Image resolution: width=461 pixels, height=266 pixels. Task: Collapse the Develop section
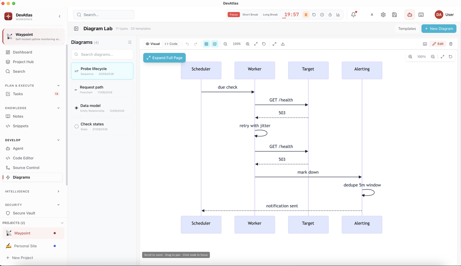click(x=58, y=140)
